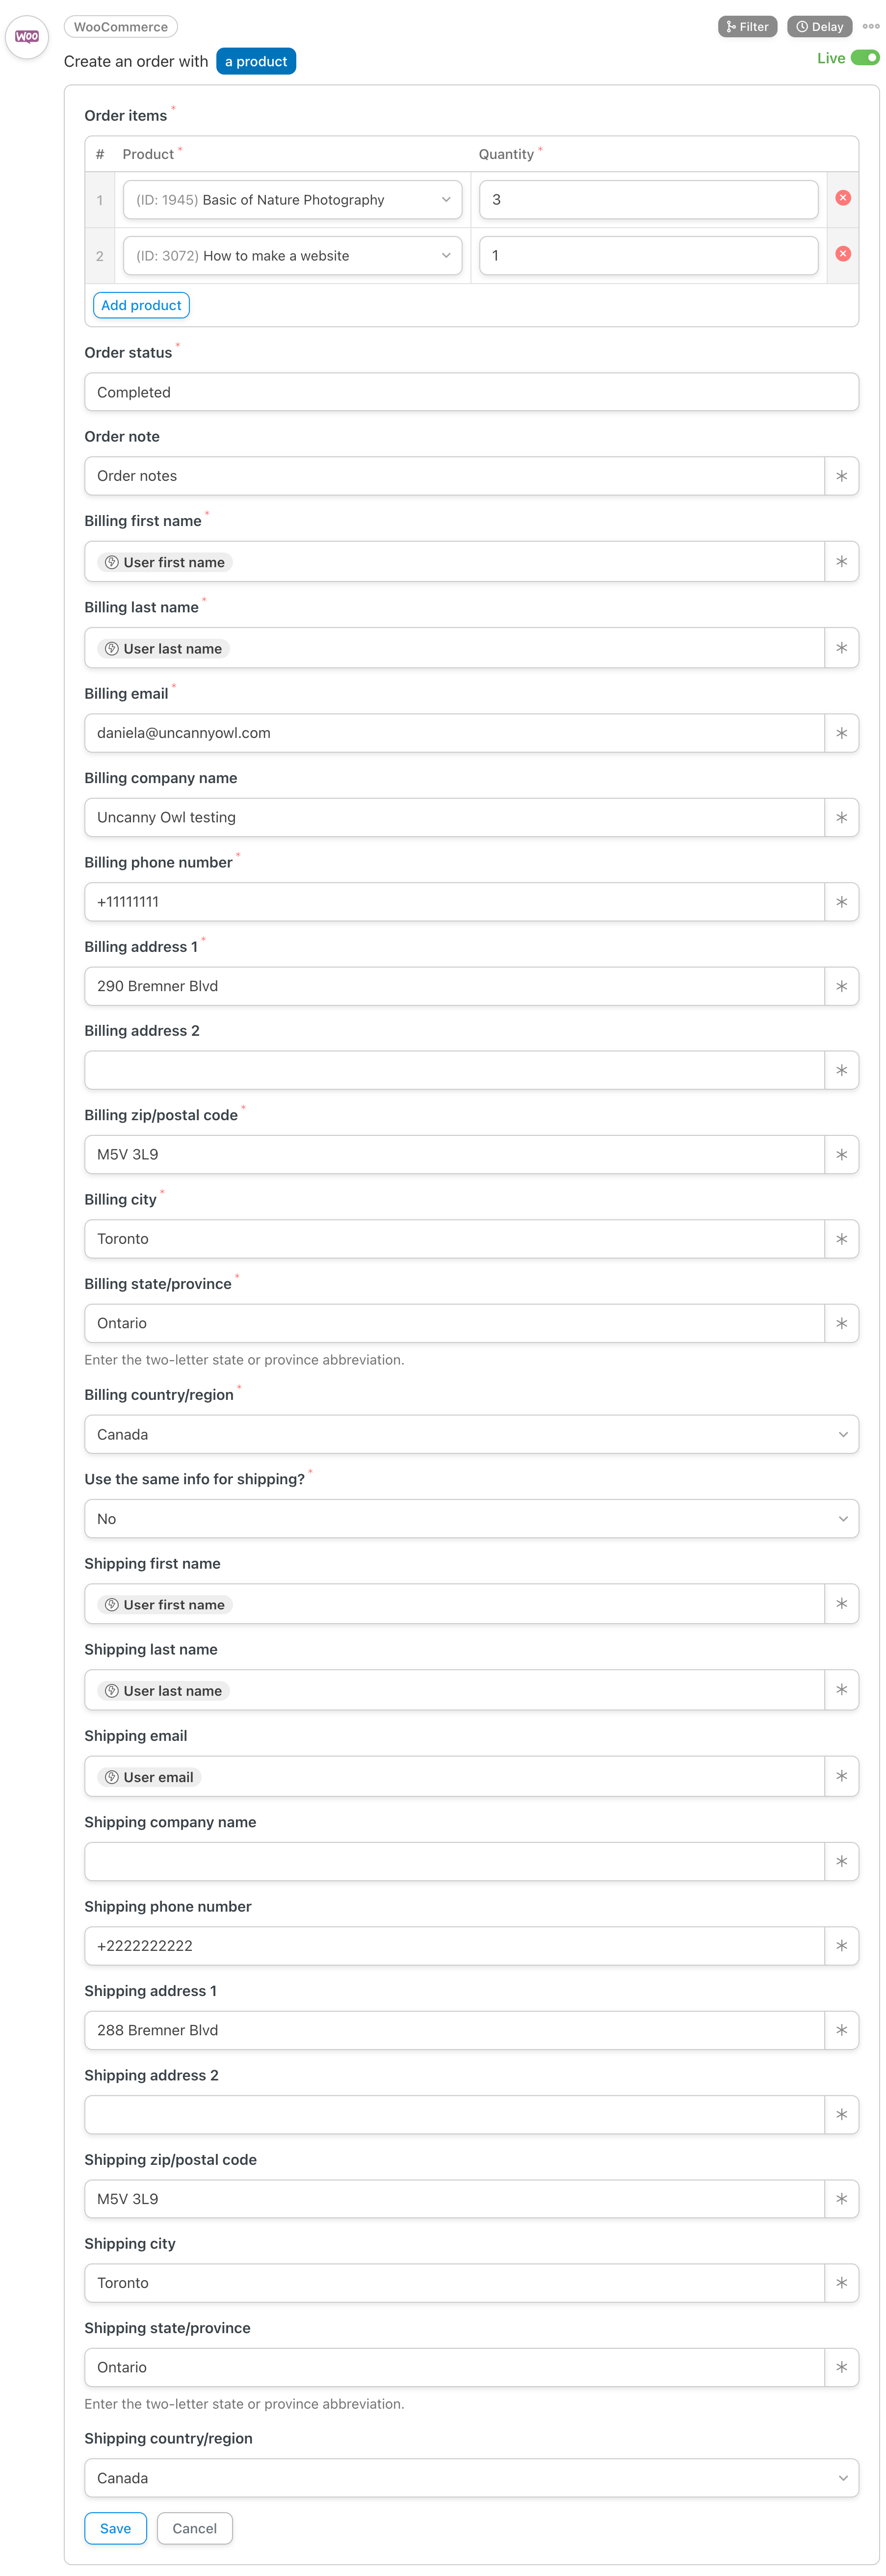Click the WooCommerce logo icon
The height and width of the screenshot is (2576, 886).
[x=27, y=37]
